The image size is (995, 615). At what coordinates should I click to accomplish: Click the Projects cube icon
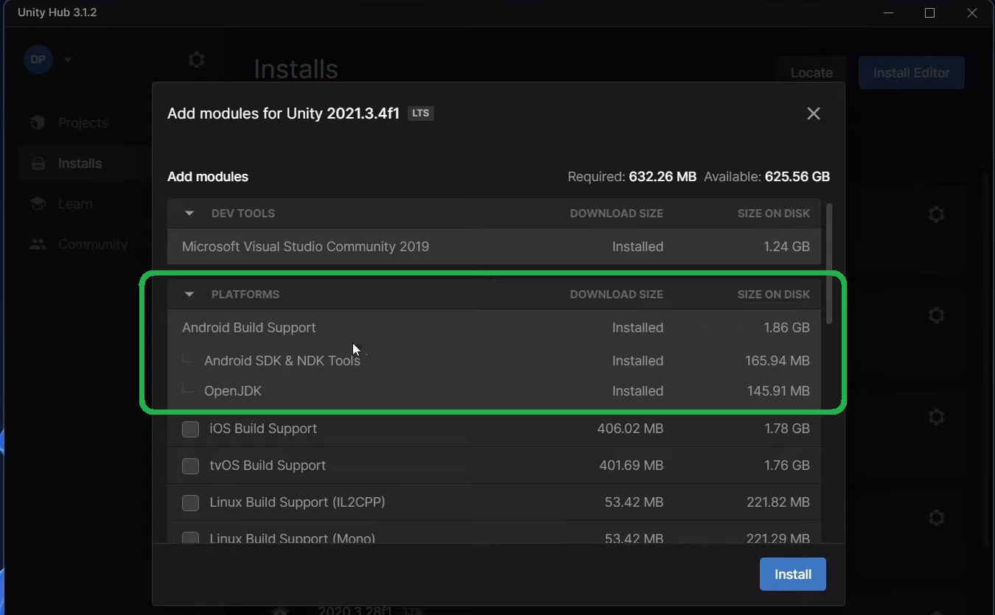tap(38, 123)
